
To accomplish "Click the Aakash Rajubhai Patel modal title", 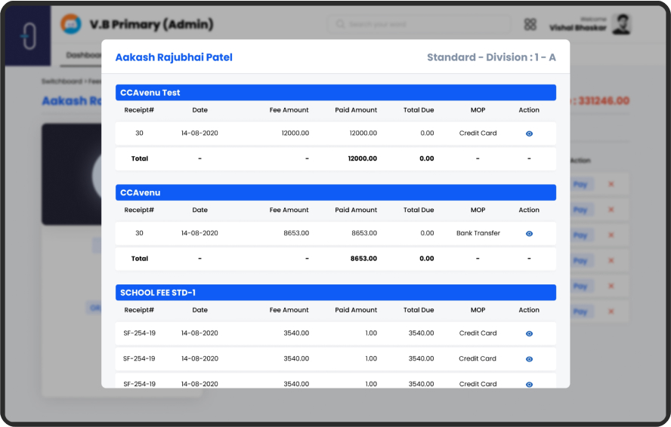I will (x=174, y=57).
